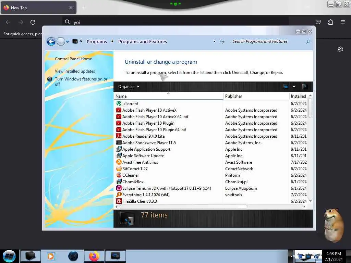Open Control Panel Home link
This screenshot has width=351, height=263.
click(73, 59)
